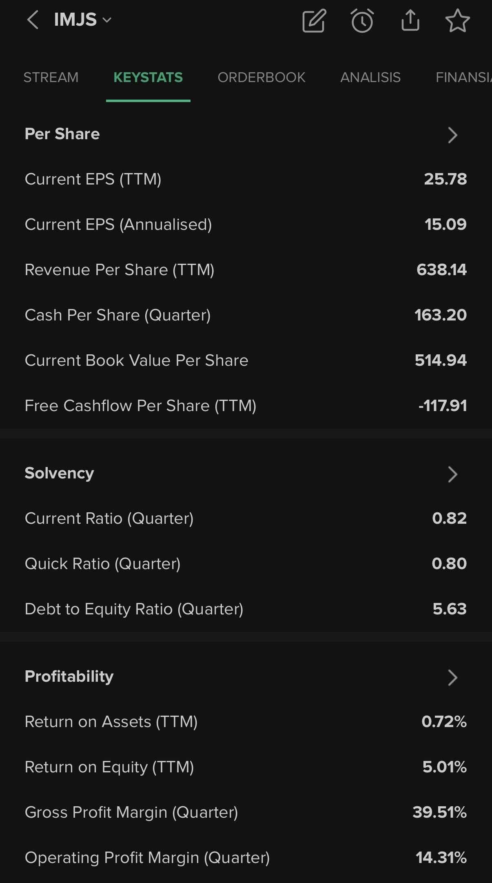The height and width of the screenshot is (883, 492).
Task: Set a price alert with alarm clock icon
Action: point(362,20)
